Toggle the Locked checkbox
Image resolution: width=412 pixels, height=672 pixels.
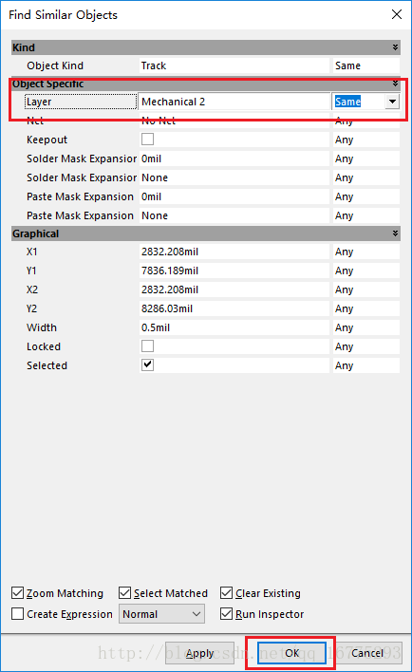[147, 346]
